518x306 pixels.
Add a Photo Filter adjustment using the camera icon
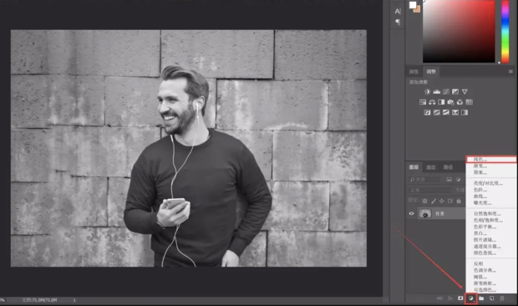(x=450, y=102)
